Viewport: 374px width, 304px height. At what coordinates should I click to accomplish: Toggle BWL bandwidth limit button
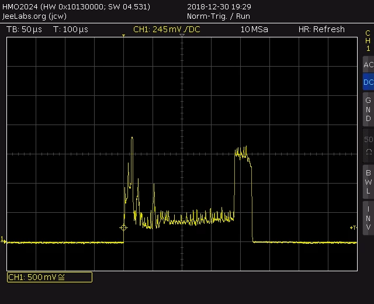coord(369,182)
